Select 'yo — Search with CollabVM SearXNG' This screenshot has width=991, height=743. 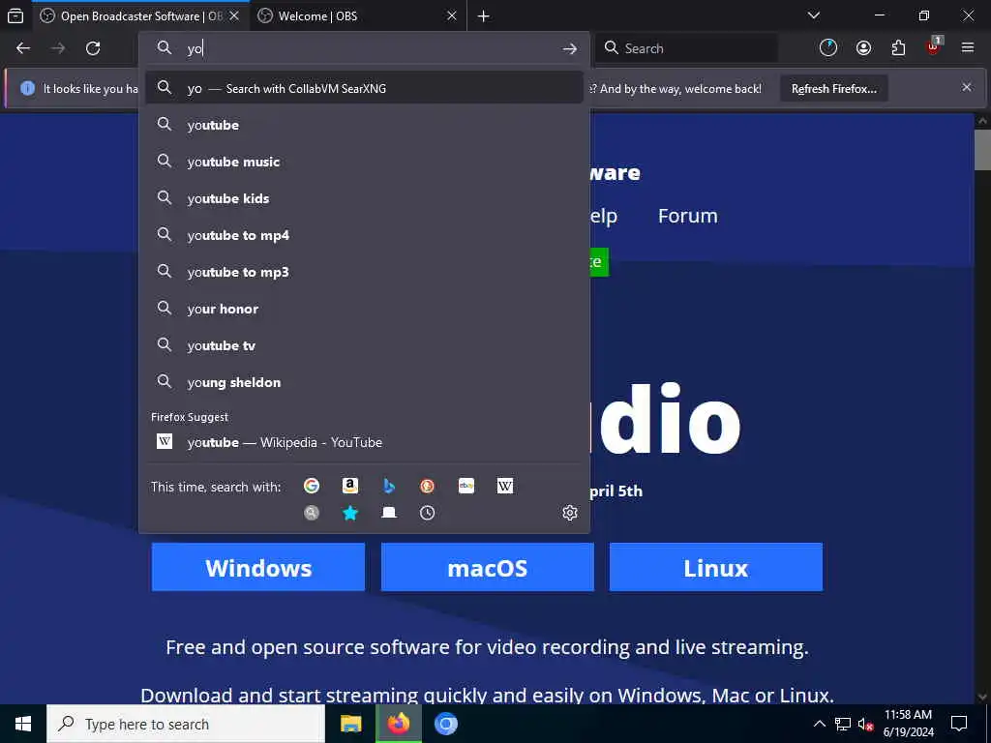(x=364, y=88)
